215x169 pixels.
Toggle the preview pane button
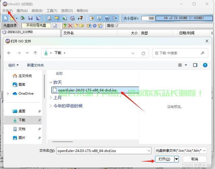click(195, 65)
